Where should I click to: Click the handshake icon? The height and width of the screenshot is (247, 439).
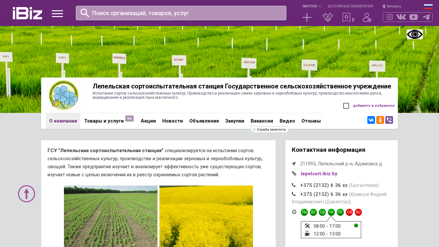click(328, 17)
